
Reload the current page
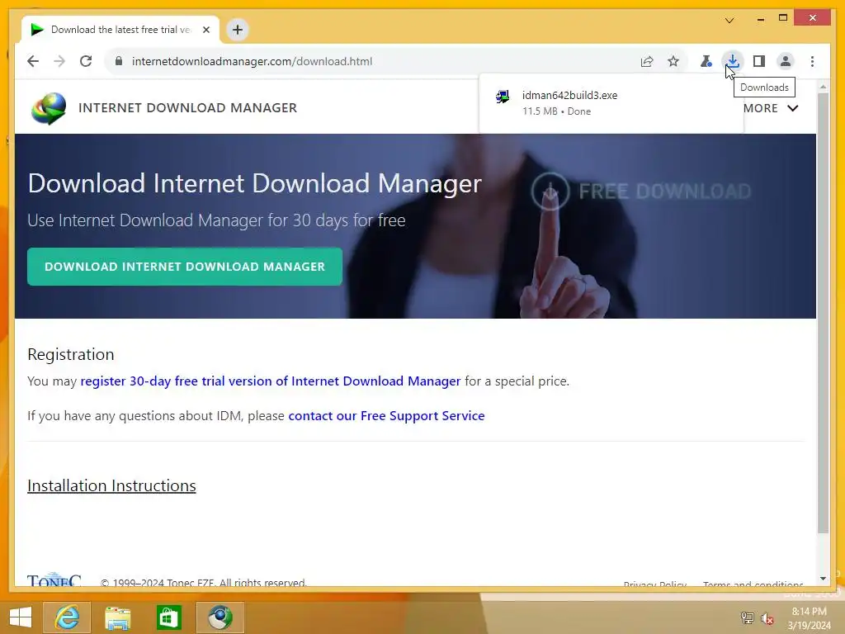tap(86, 61)
